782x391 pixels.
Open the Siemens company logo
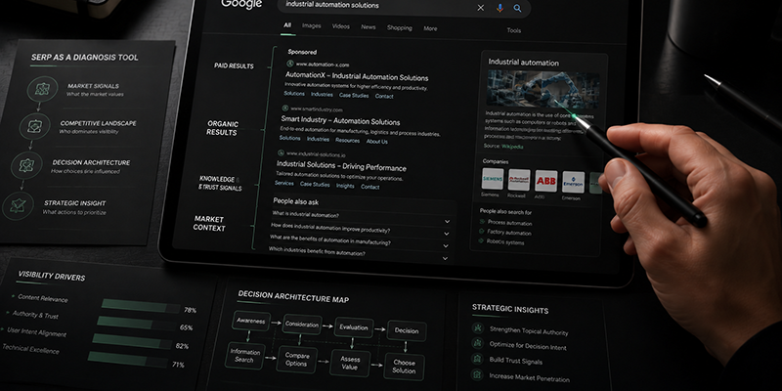click(493, 179)
